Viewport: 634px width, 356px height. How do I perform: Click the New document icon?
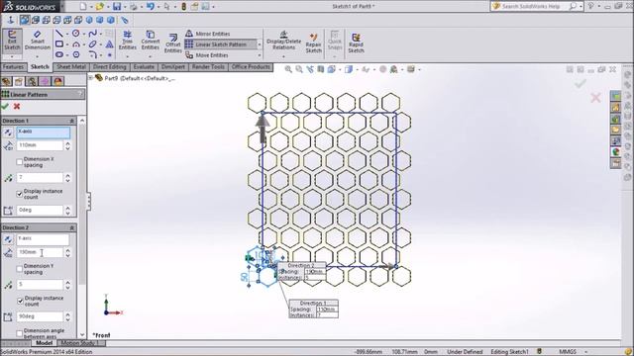click(83, 7)
